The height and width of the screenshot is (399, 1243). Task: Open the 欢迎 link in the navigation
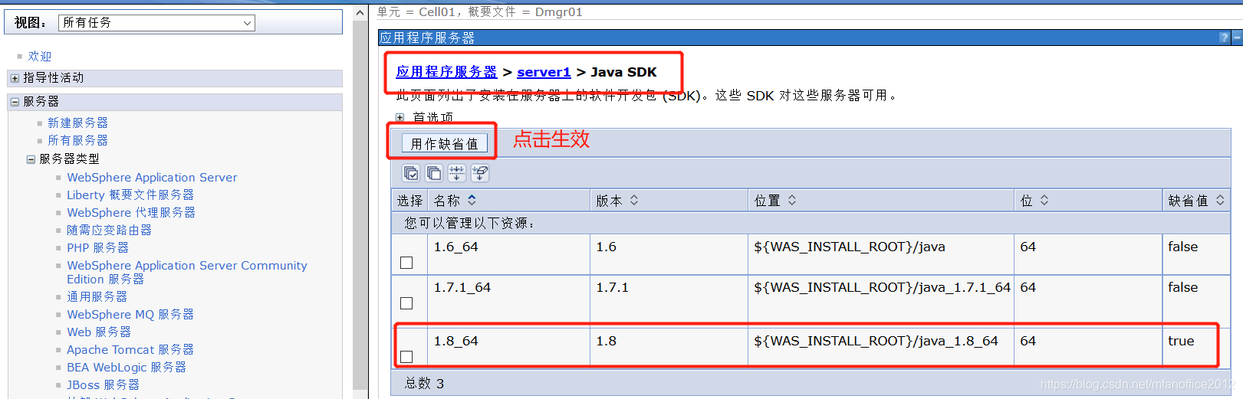[x=40, y=56]
